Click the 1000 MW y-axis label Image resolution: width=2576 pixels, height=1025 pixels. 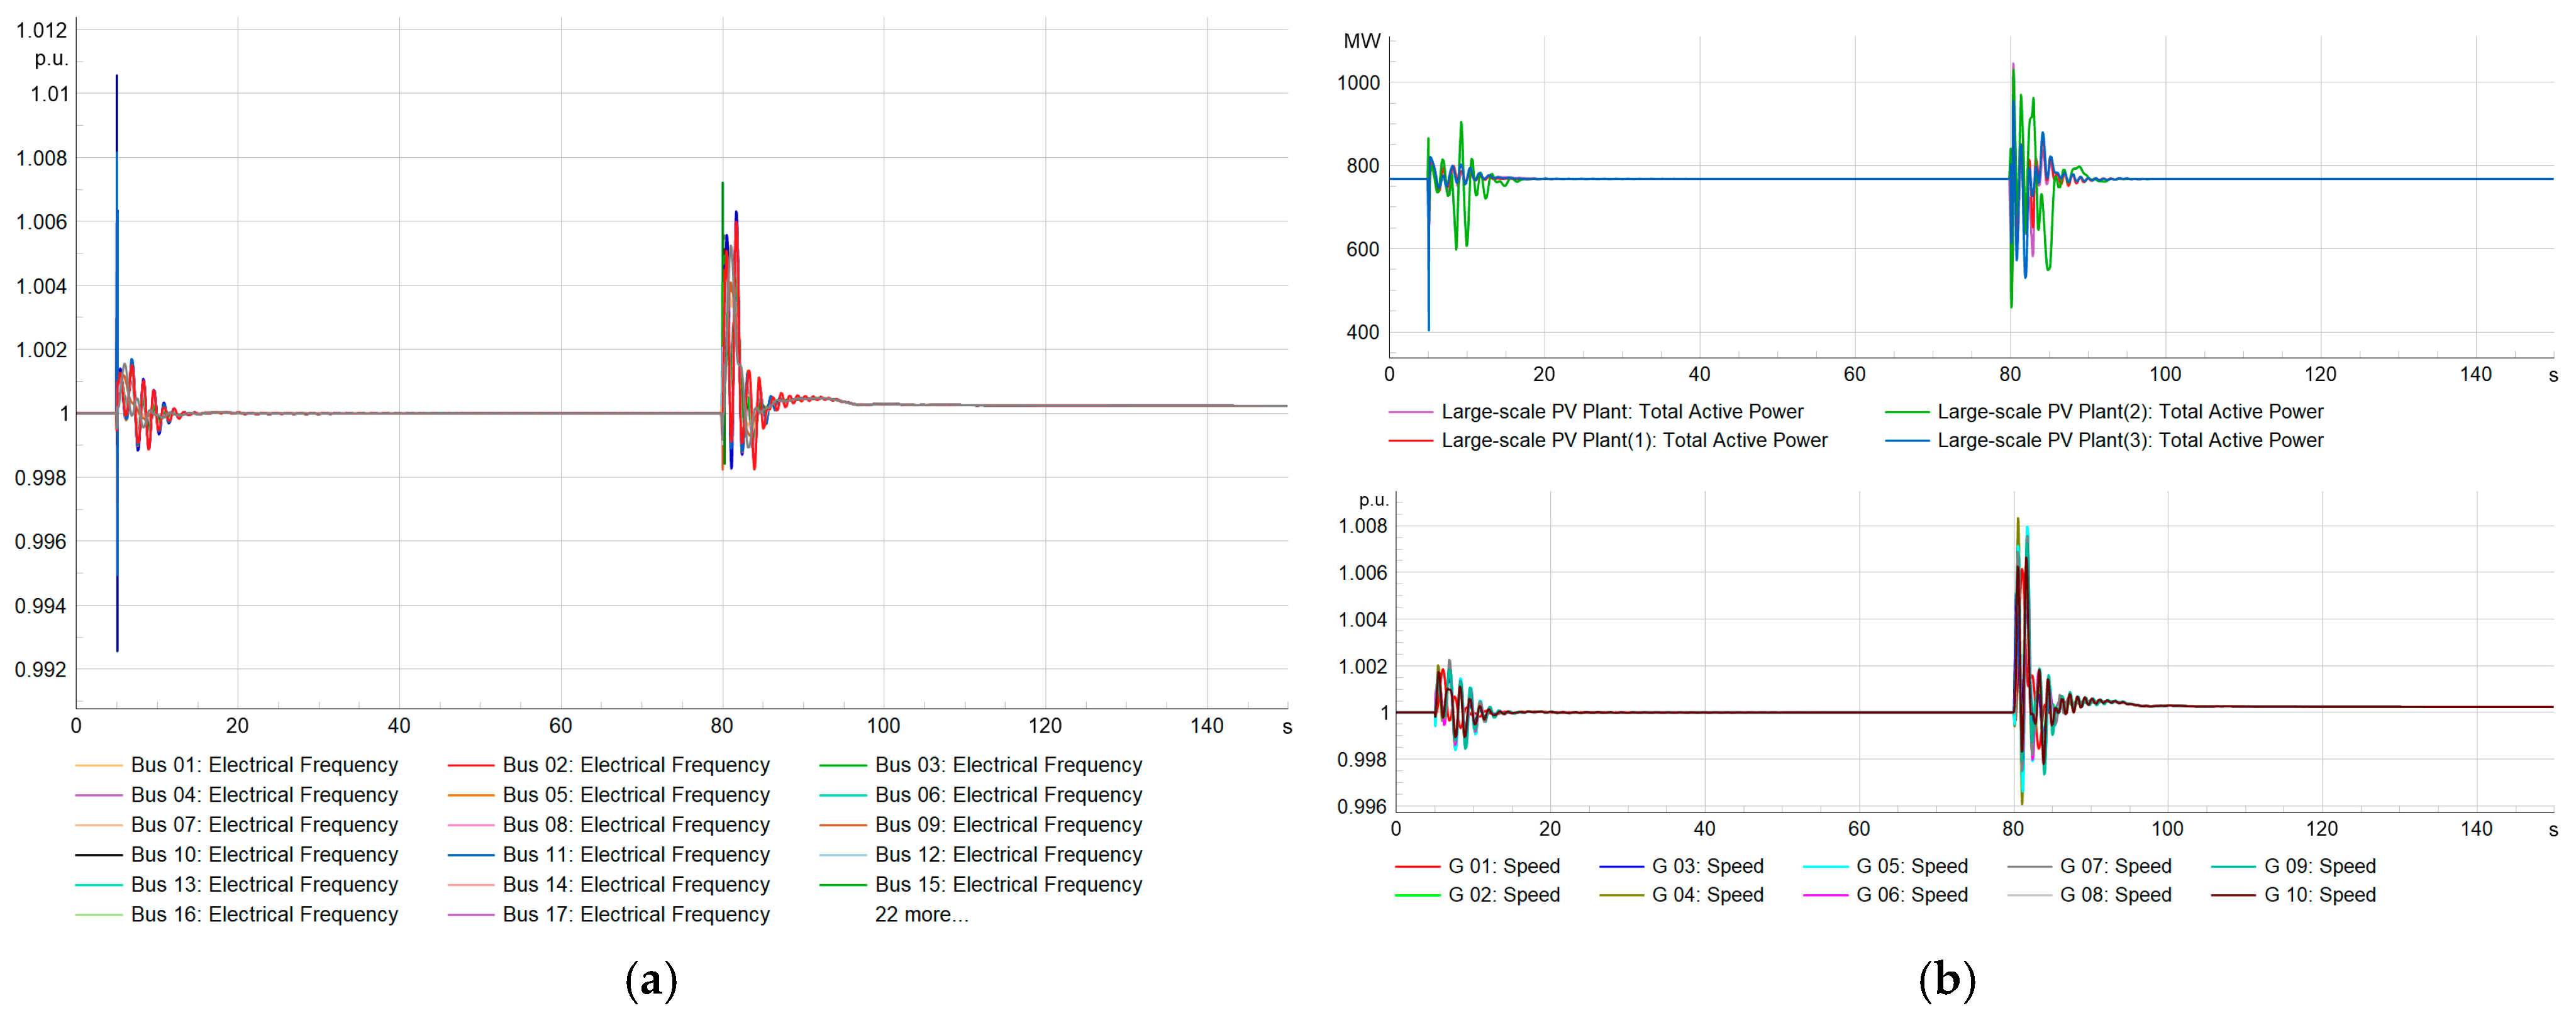[1358, 83]
